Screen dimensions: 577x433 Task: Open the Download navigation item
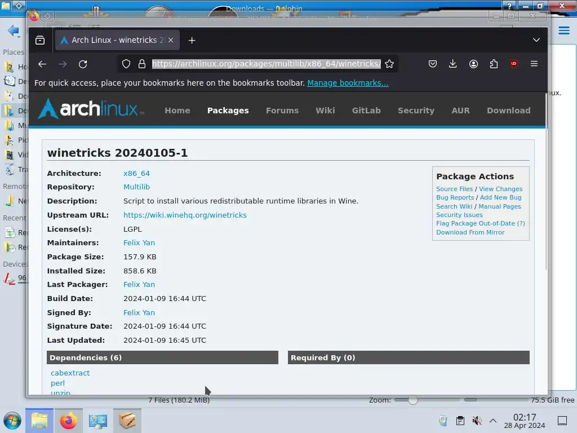pyautogui.click(x=509, y=111)
